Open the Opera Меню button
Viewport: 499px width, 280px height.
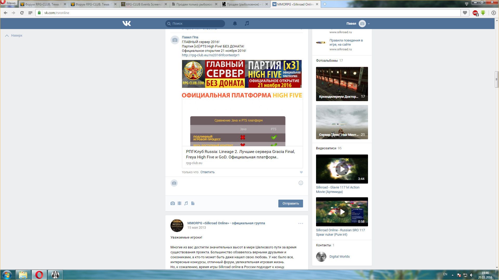point(9,3)
